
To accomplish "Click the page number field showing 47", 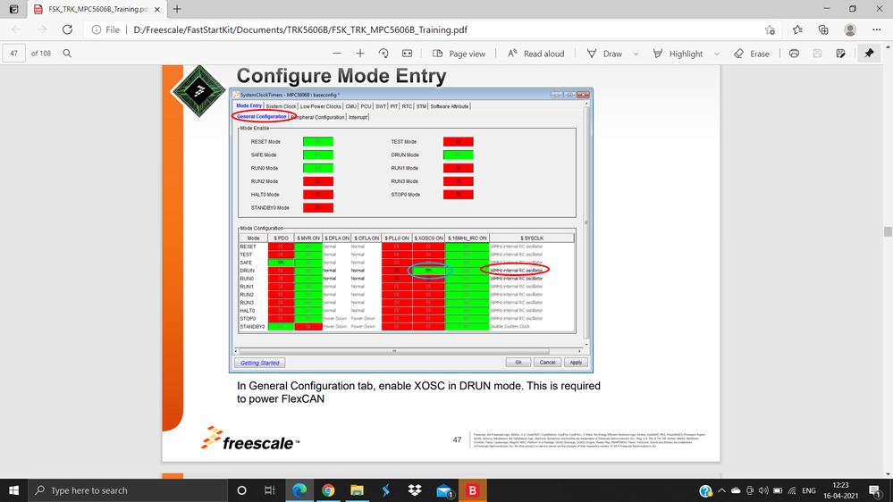I will [13, 53].
